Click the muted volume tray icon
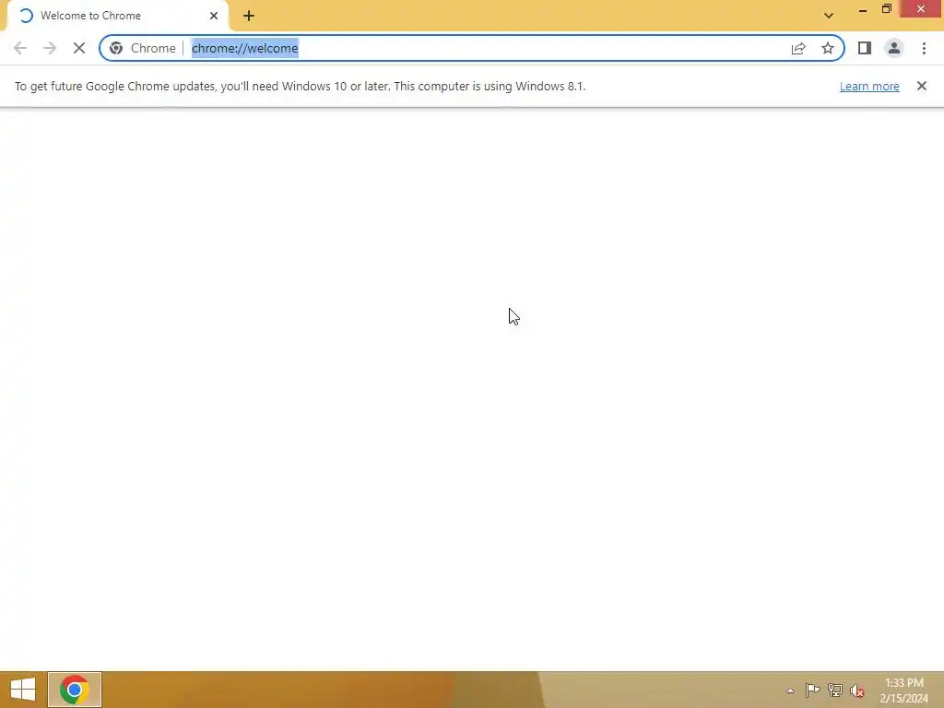The height and width of the screenshot is (708, 944). 857,690
